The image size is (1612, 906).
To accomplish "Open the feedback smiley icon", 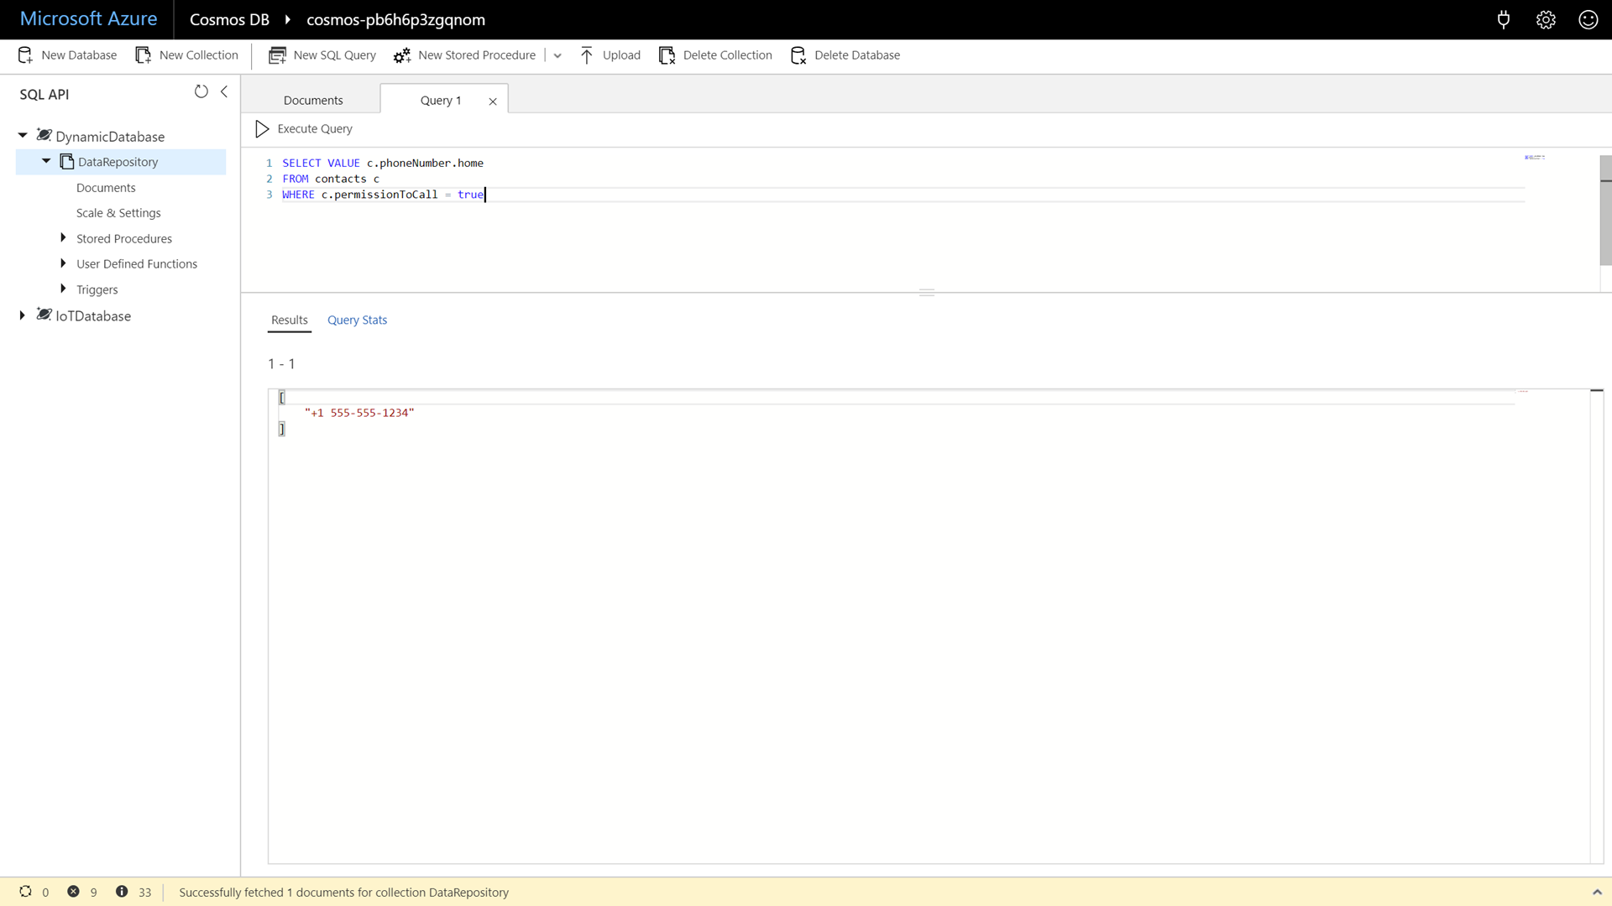I will coord(1588,19).
